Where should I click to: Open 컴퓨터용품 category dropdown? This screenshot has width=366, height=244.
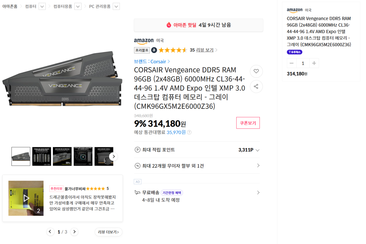[78, 6]
